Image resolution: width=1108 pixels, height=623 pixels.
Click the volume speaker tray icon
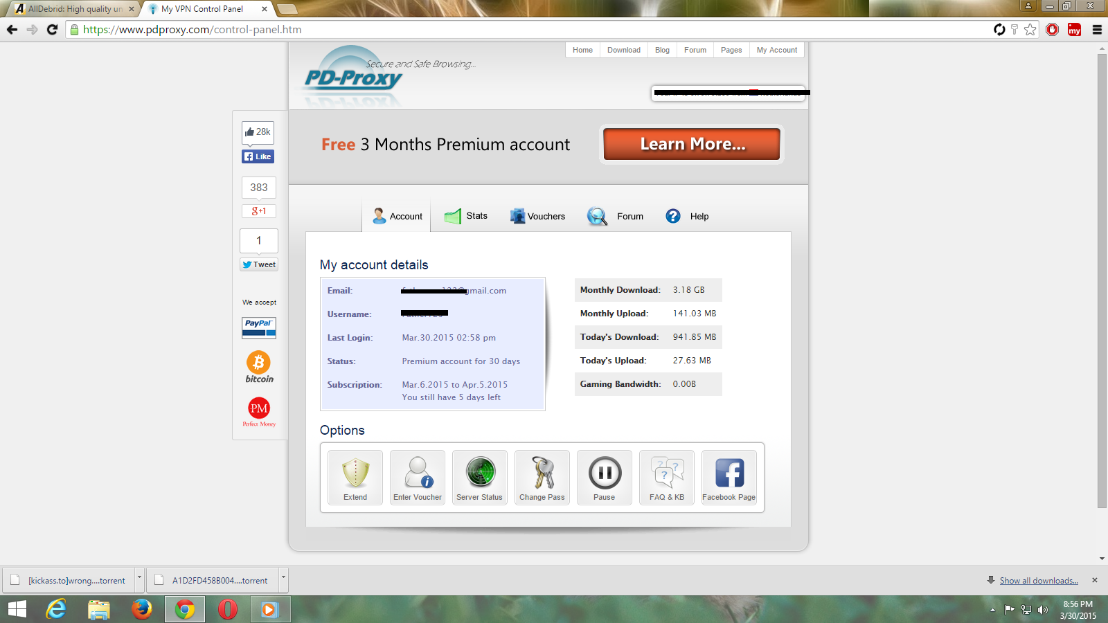click(x=1043, y=610)
